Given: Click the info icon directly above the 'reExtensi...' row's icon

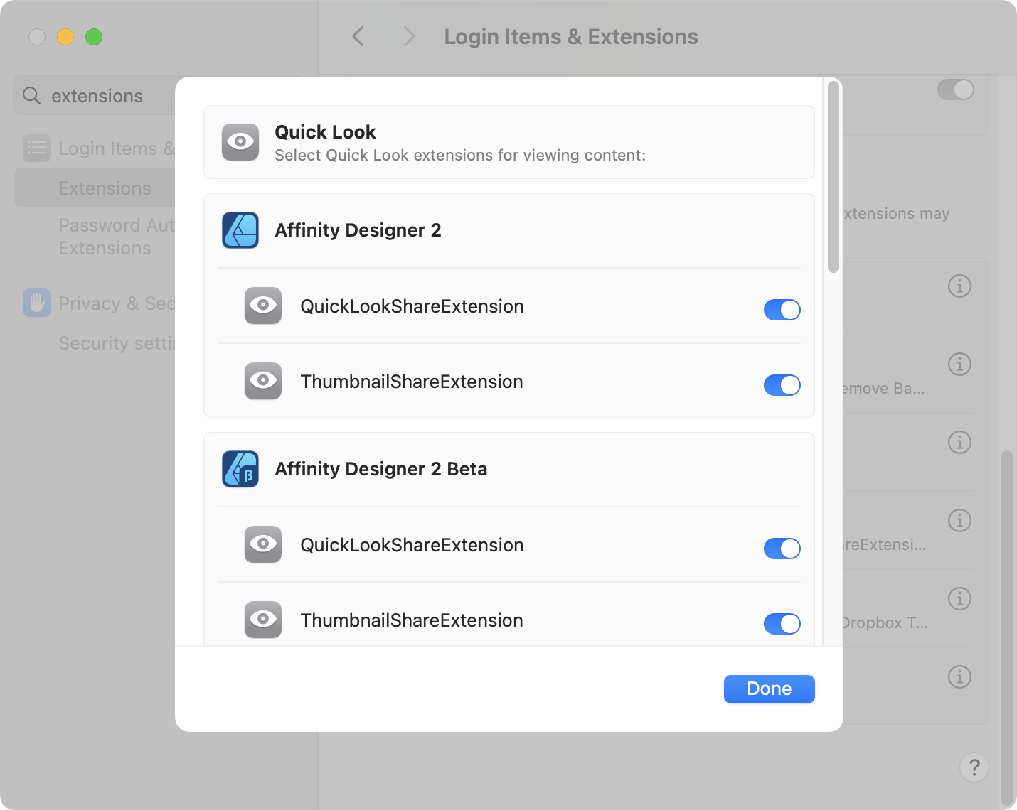Looking at the screenshot, I should (959, 442).
